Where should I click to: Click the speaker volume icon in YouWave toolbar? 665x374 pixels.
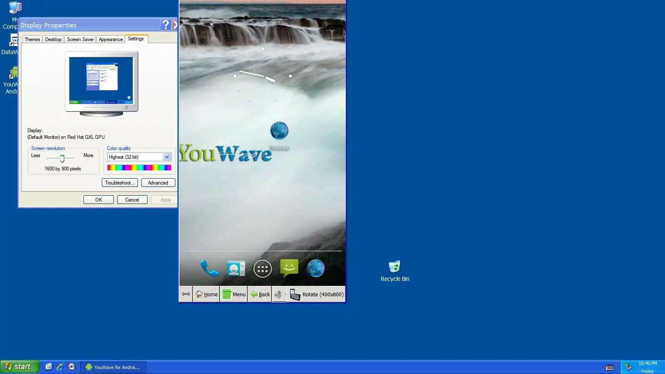(x=278, y=294)
